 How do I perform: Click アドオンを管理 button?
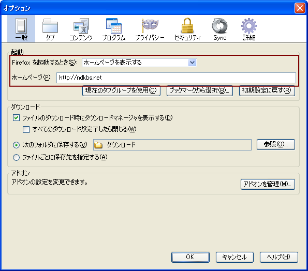pos(268,184)
